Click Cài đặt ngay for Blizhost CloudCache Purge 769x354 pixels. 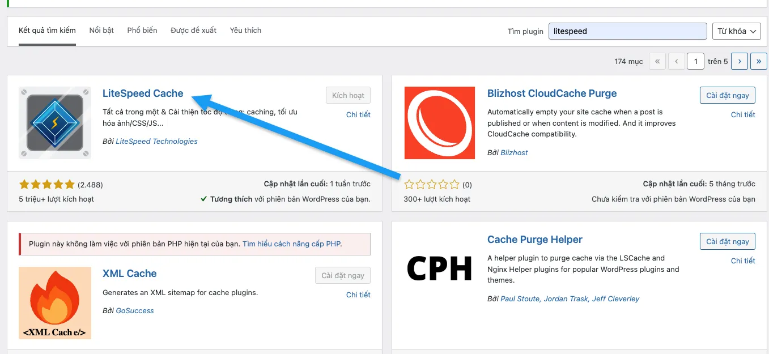(x=727, y=95)
